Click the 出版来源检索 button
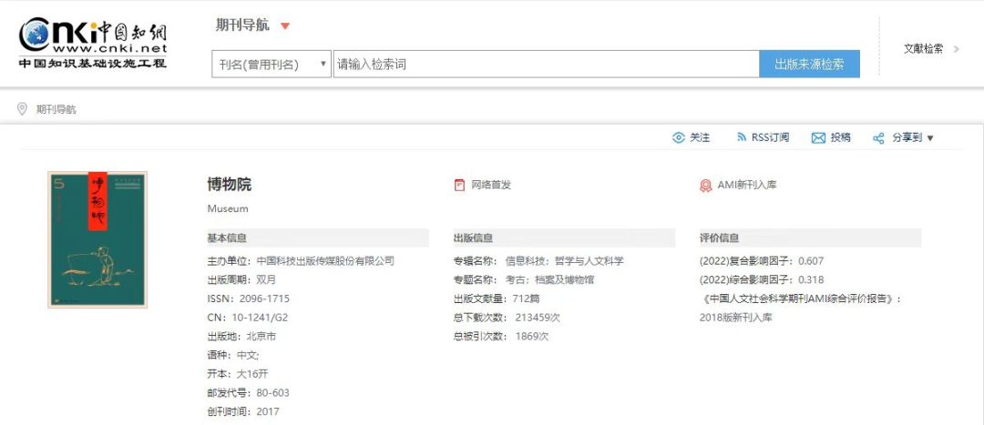This screenshot has width=984, height=425. click(x=810, y=64)
